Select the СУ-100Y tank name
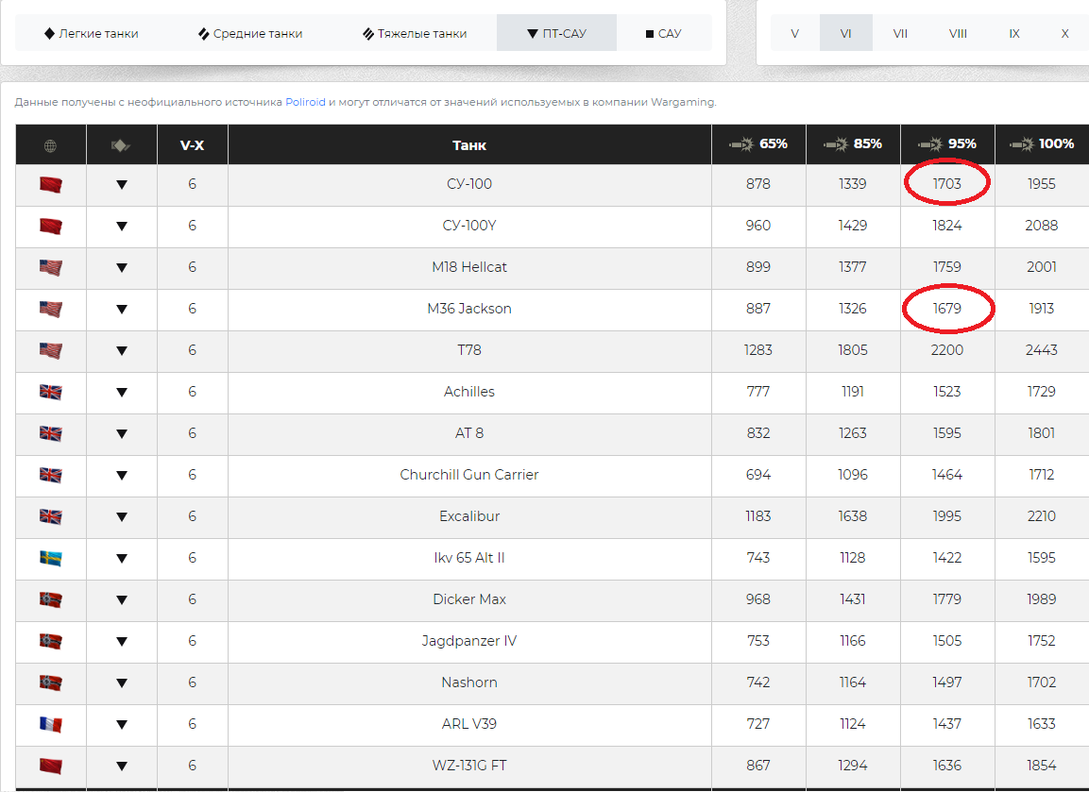 (x=469, y=226)
